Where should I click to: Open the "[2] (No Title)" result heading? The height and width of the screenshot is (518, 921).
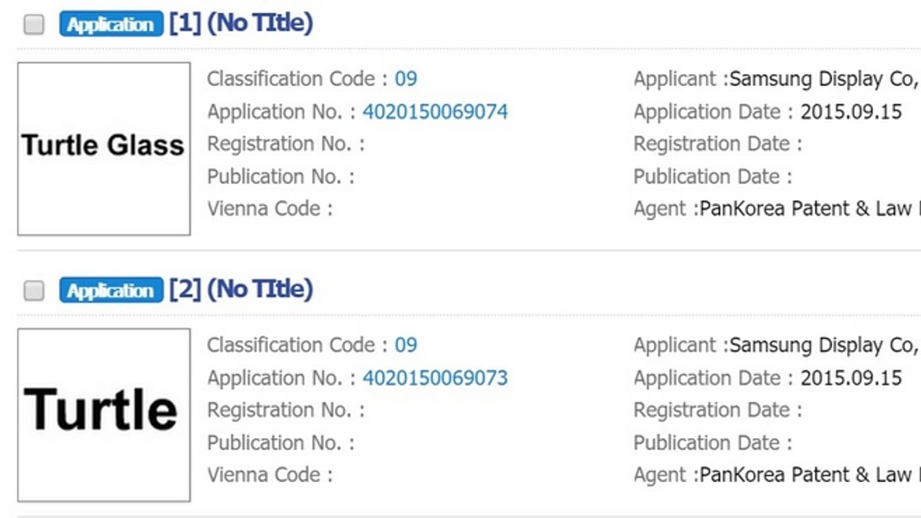pyautogui.click(x=241, y=290)
